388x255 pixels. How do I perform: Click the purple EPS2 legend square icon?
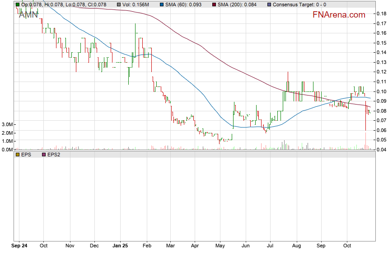pos(44,155)
